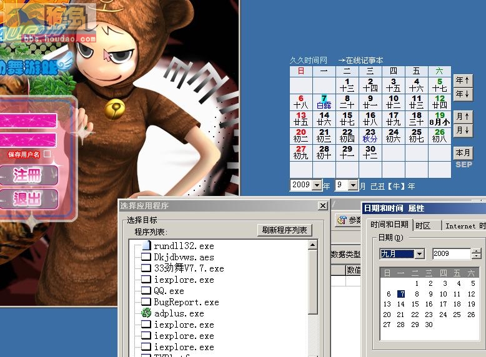The height and width of the screenshot is (357, 486).
Task: Click the 刷新程序列表 button
Action: [x=284, y=230]
